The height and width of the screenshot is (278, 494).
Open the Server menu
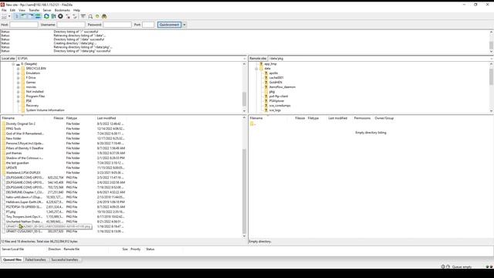47,10
